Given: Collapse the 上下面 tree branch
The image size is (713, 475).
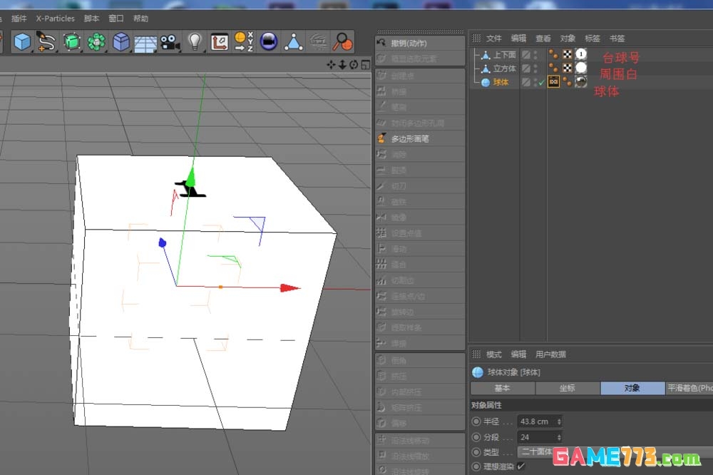Looking at the screenshot, I should (x=476, y=53).
